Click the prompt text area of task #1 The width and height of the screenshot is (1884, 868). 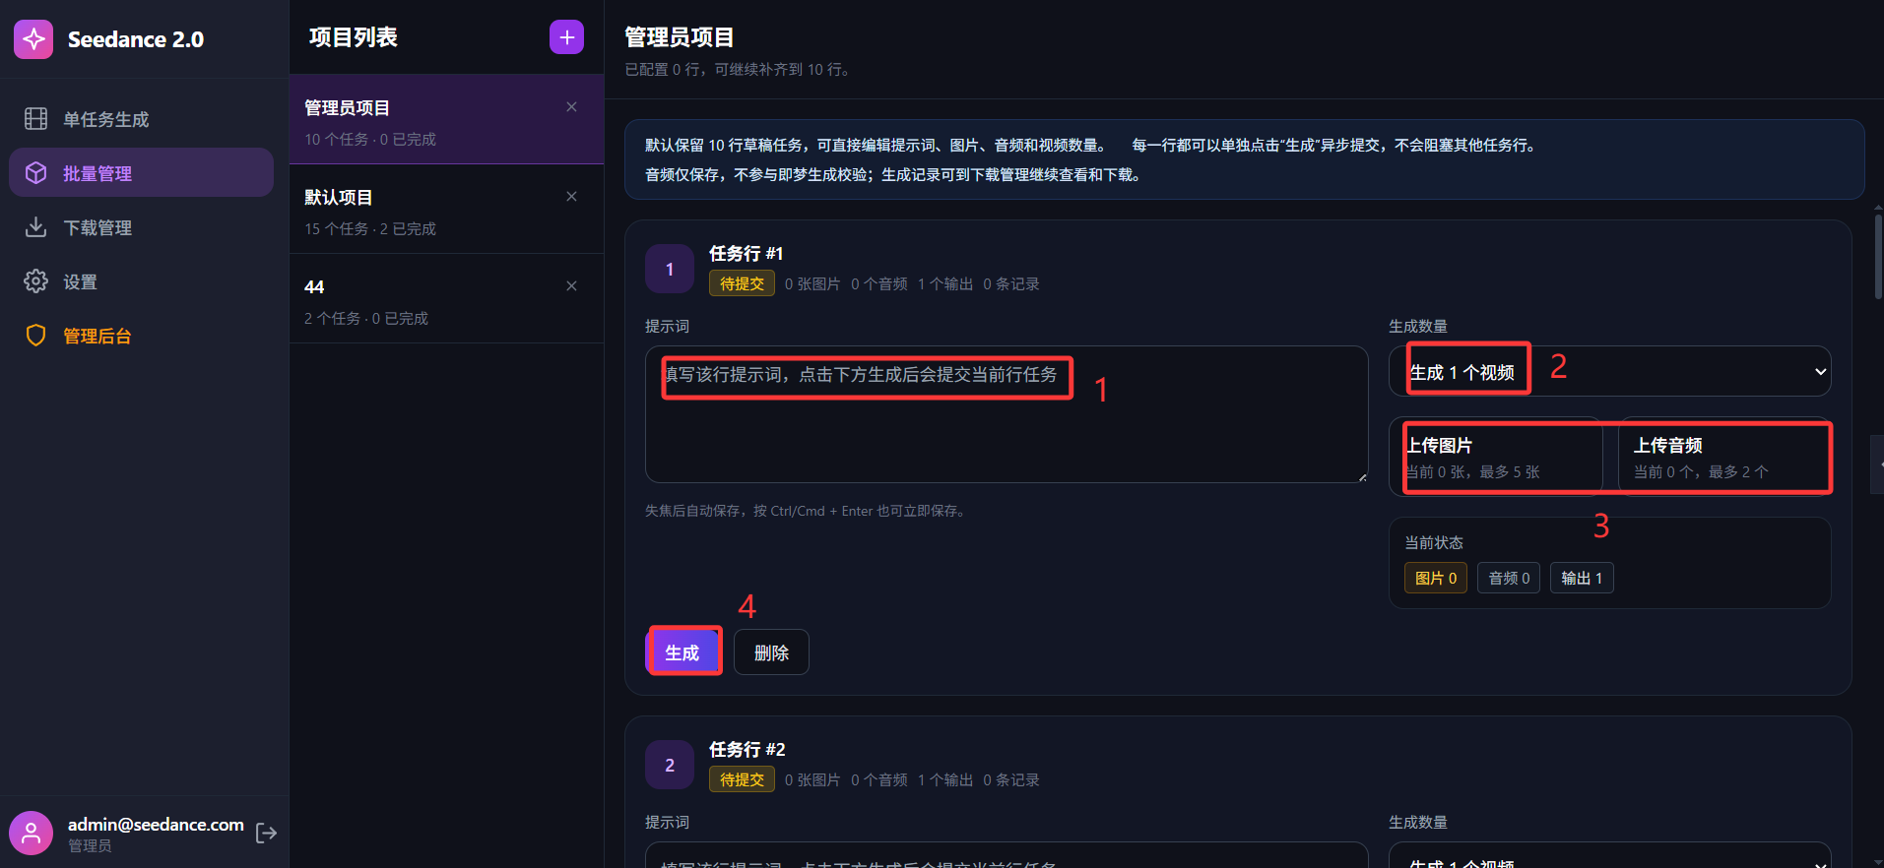click(1007, 414)
